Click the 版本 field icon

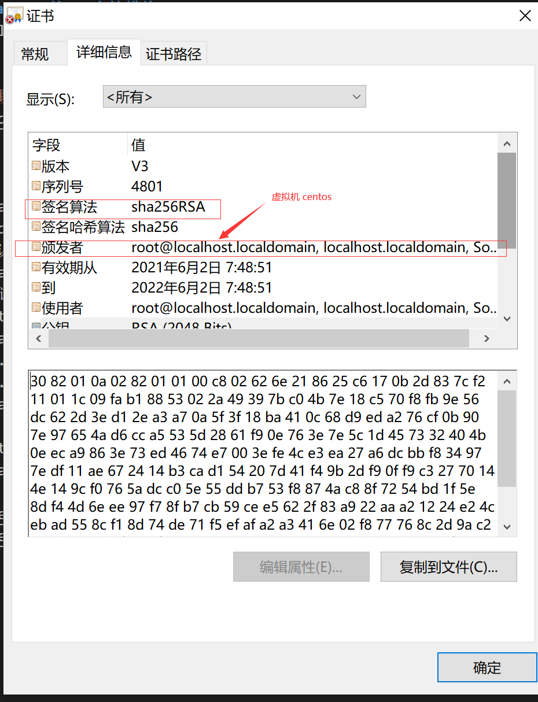click(36, 167)
